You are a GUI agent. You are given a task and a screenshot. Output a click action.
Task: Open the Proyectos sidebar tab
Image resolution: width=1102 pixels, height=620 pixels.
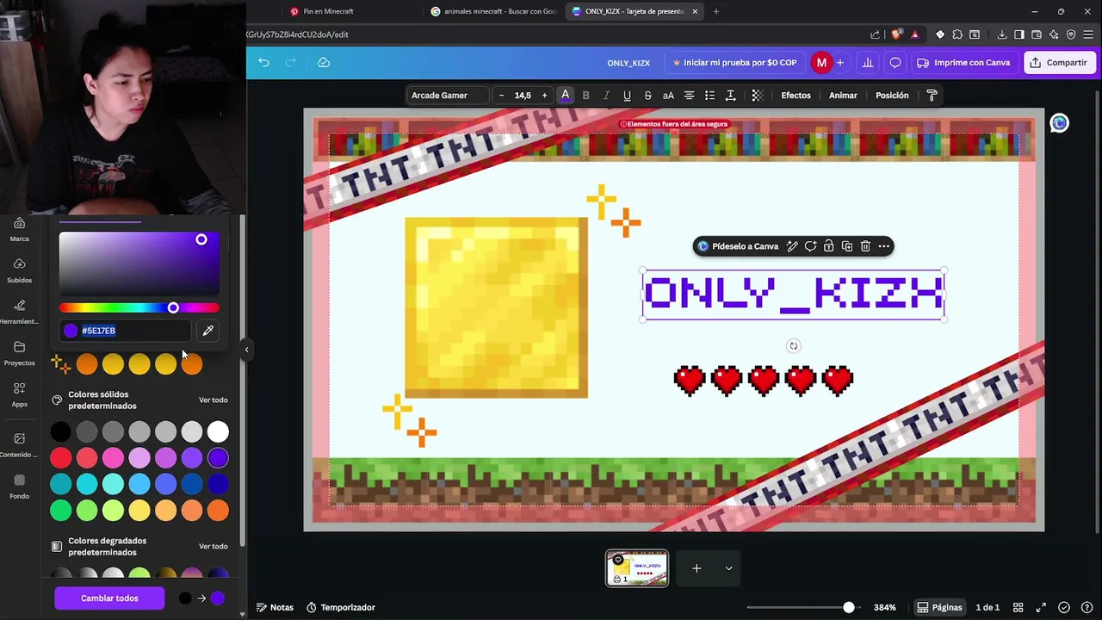coord(19,353)
